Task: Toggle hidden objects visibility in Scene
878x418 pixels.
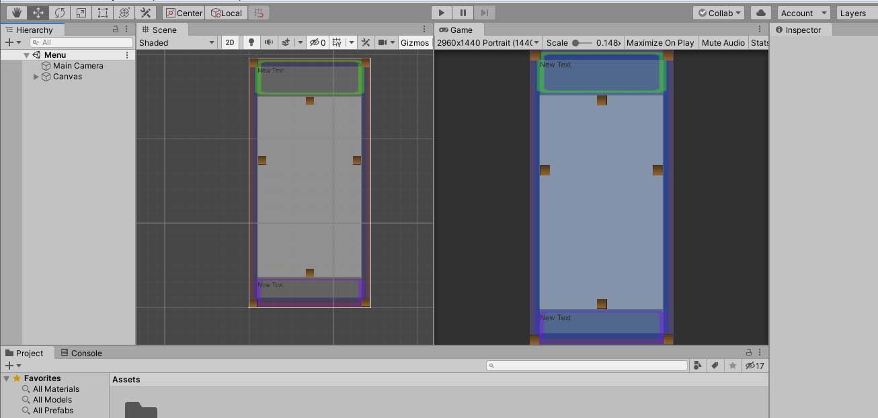Action: coord(317,42)
